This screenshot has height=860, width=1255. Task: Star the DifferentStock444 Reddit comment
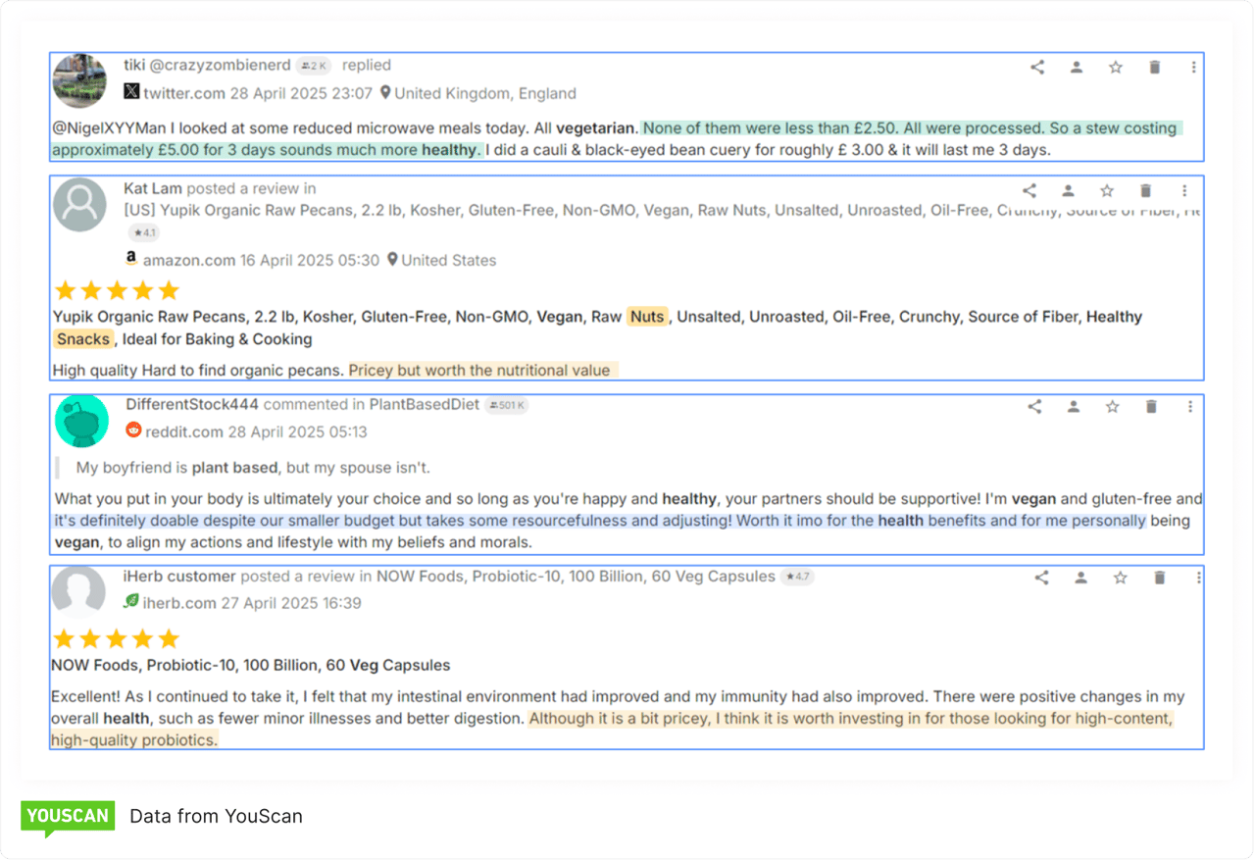1112,406
